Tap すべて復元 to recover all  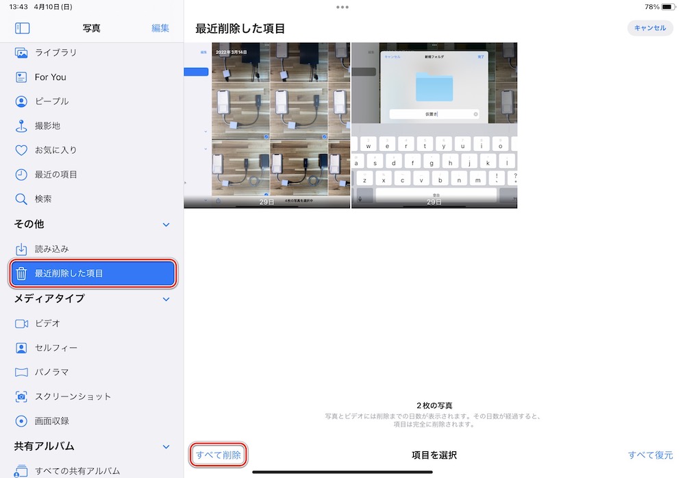pyautogui.click(x=651, y=455)
